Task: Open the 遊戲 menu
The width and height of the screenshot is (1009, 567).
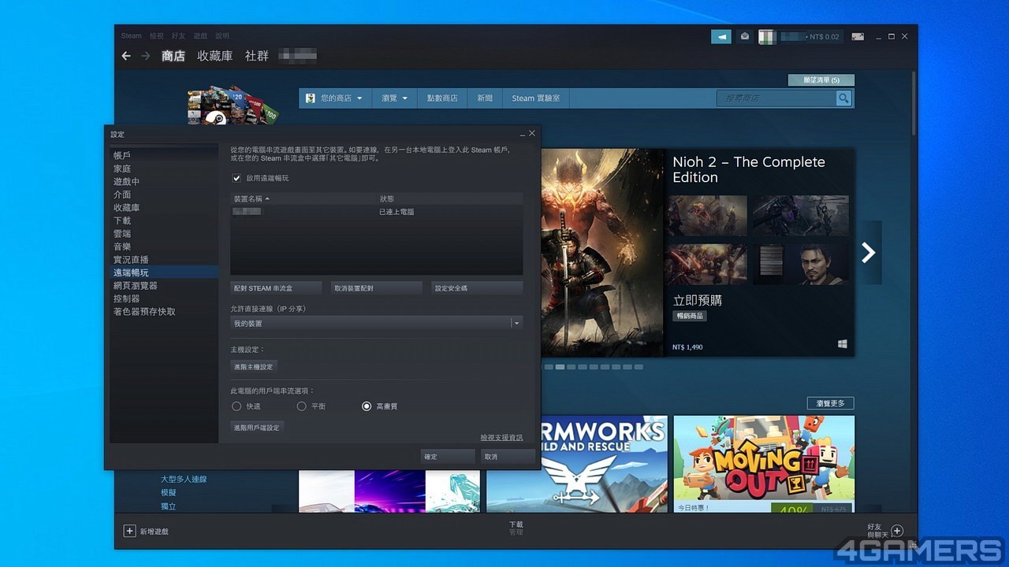Action: 200,35
